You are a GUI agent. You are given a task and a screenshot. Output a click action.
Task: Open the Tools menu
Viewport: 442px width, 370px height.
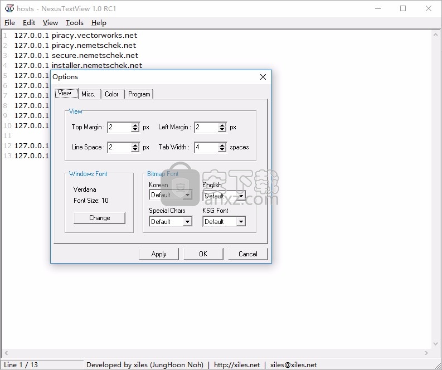(x=75, y=23)
